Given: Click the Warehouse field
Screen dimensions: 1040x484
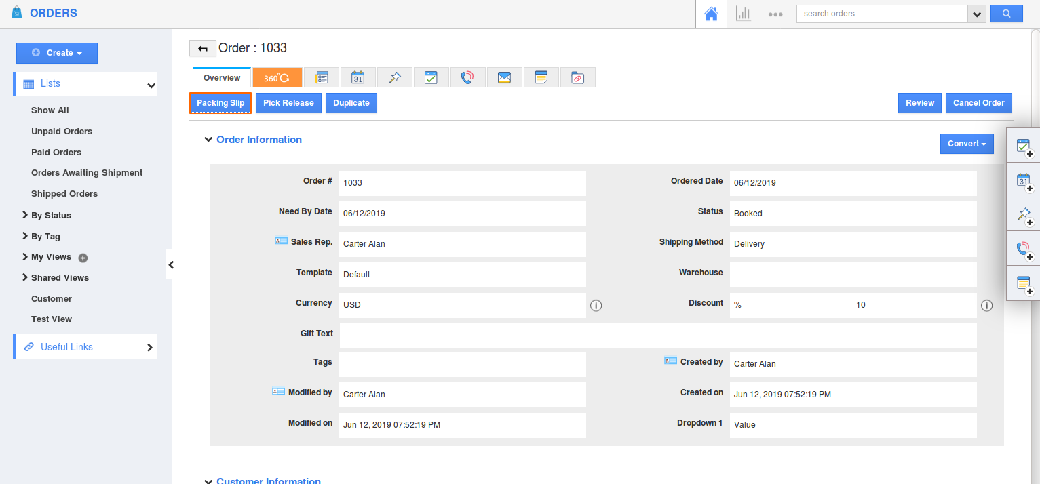Looking at the screenshot, I should point(853,275).
